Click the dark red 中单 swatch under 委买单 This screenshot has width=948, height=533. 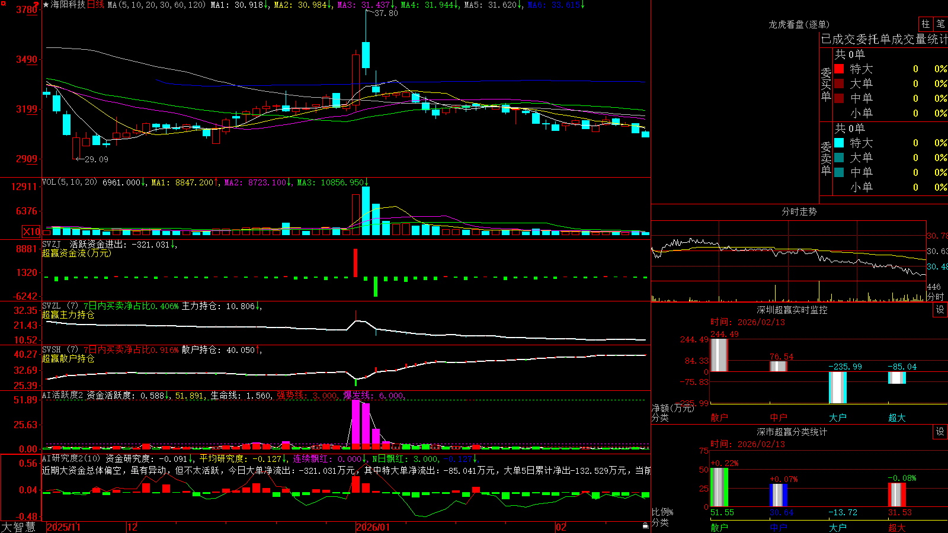(x=839, y=98)
